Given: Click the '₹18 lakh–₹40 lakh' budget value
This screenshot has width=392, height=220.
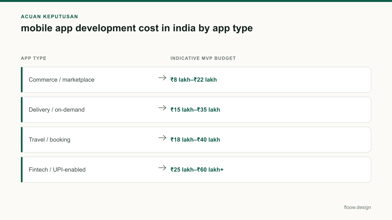Looking at the screenshot, I should tap(195, 139).
